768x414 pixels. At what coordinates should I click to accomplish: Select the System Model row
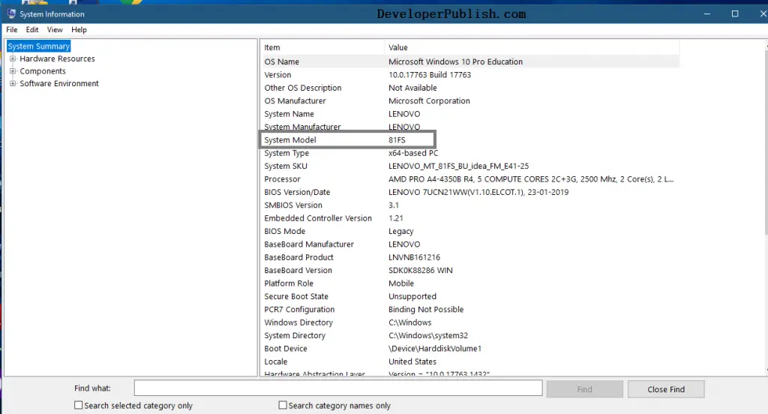click(470, 140)
